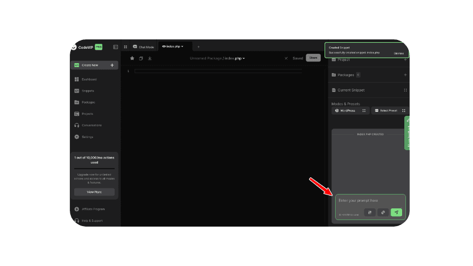473x266 pixels.
Task: Open Snippets in the left sidebar
Action: (88, 91)
